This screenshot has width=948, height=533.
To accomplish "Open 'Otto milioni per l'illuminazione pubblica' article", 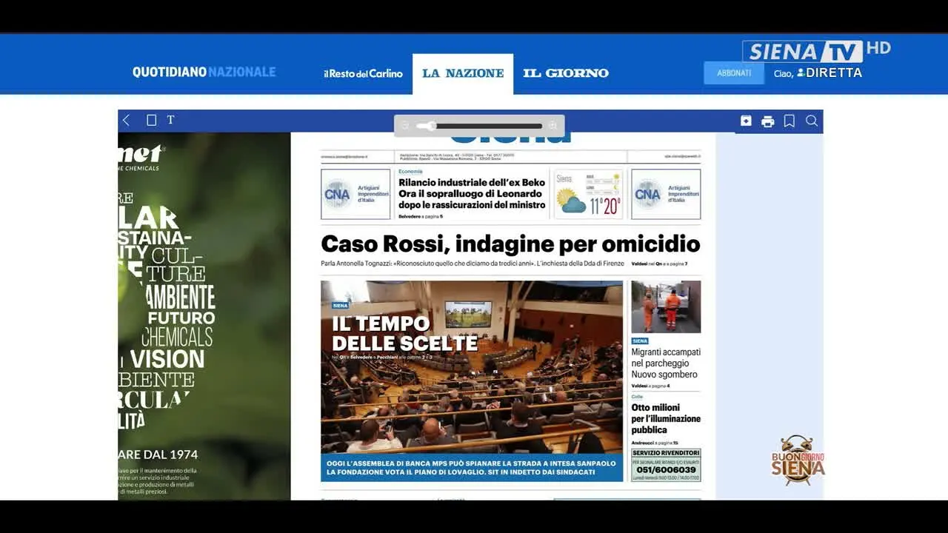I will (666, 418).
